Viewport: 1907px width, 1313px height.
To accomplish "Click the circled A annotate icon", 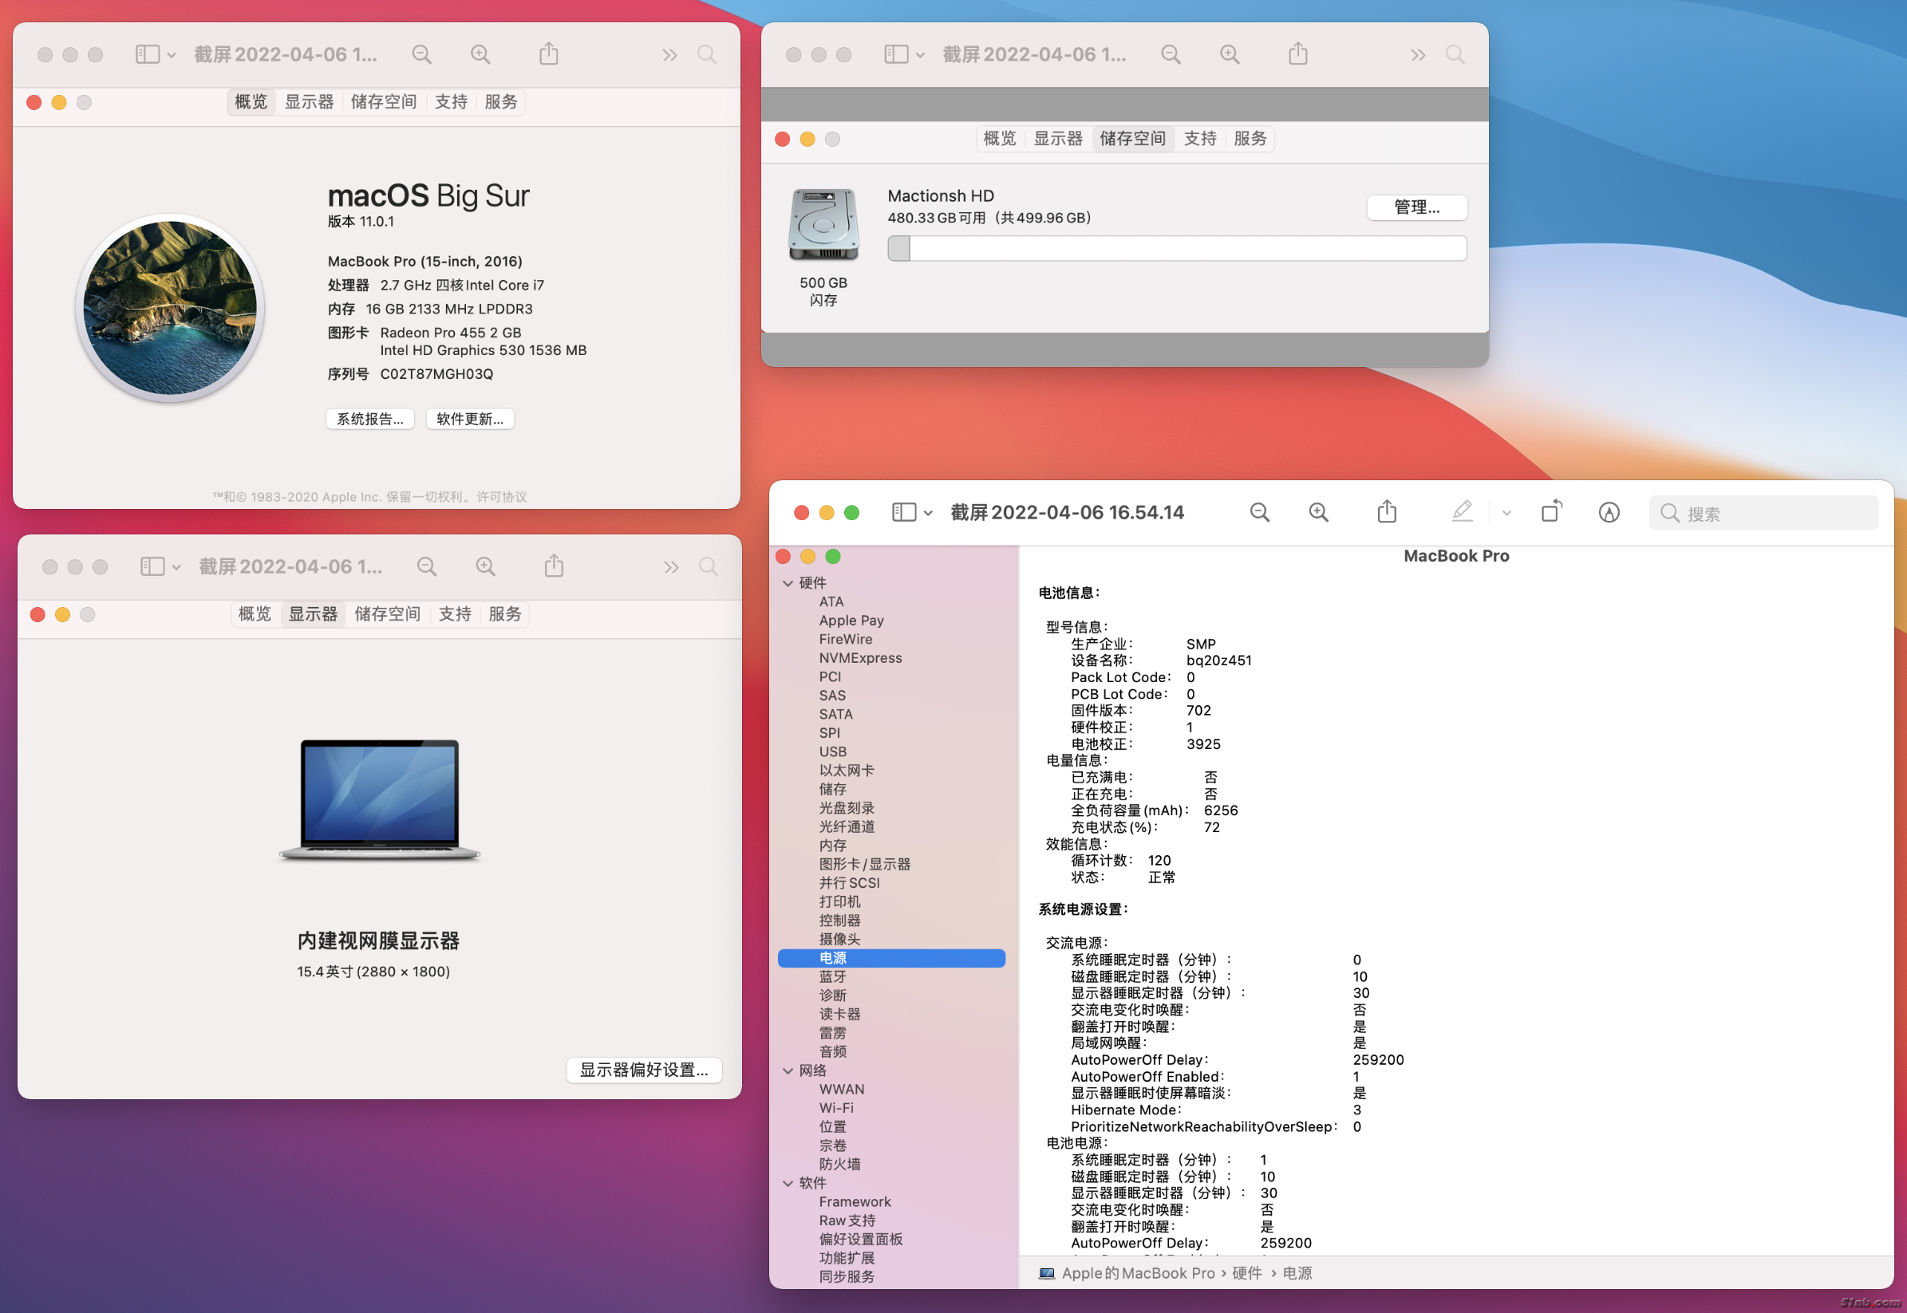I will pos(1609,513).
